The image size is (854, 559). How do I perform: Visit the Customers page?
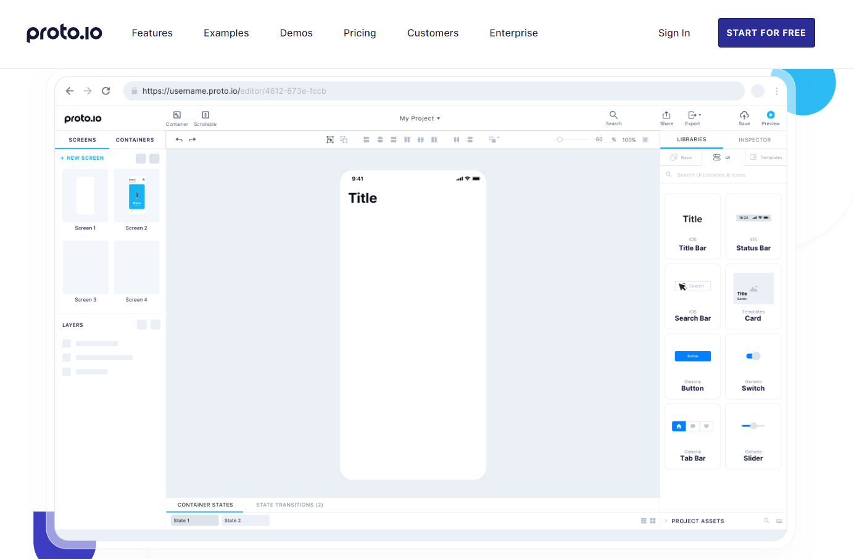click(x=433, y=33)
